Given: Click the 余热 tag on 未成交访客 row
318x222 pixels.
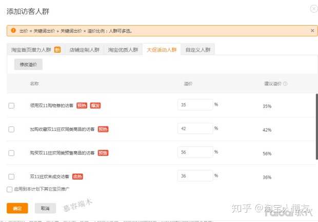Looking at the screenshot, I should coord(77,176).
